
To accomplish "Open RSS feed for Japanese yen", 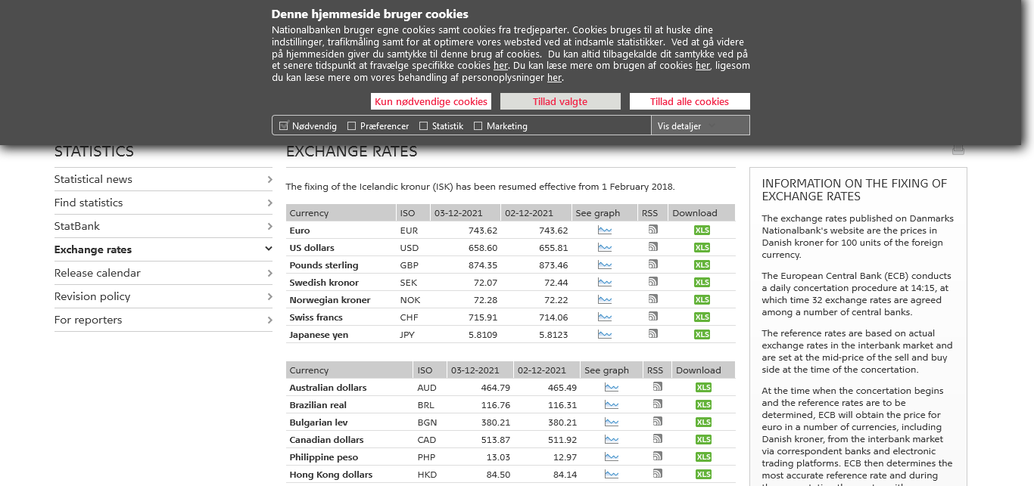I will point(652,334).
